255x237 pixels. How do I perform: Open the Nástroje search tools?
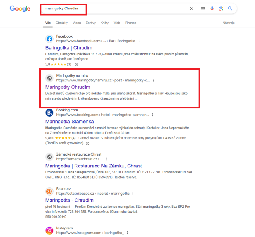point(229,23)
